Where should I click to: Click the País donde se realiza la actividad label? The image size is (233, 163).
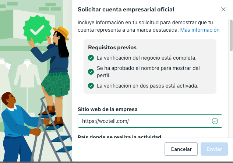coord(119,137)
